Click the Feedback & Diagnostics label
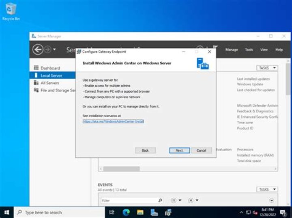Image resolution: width=292 pixels, height=218 pixels. coord(255,111)
